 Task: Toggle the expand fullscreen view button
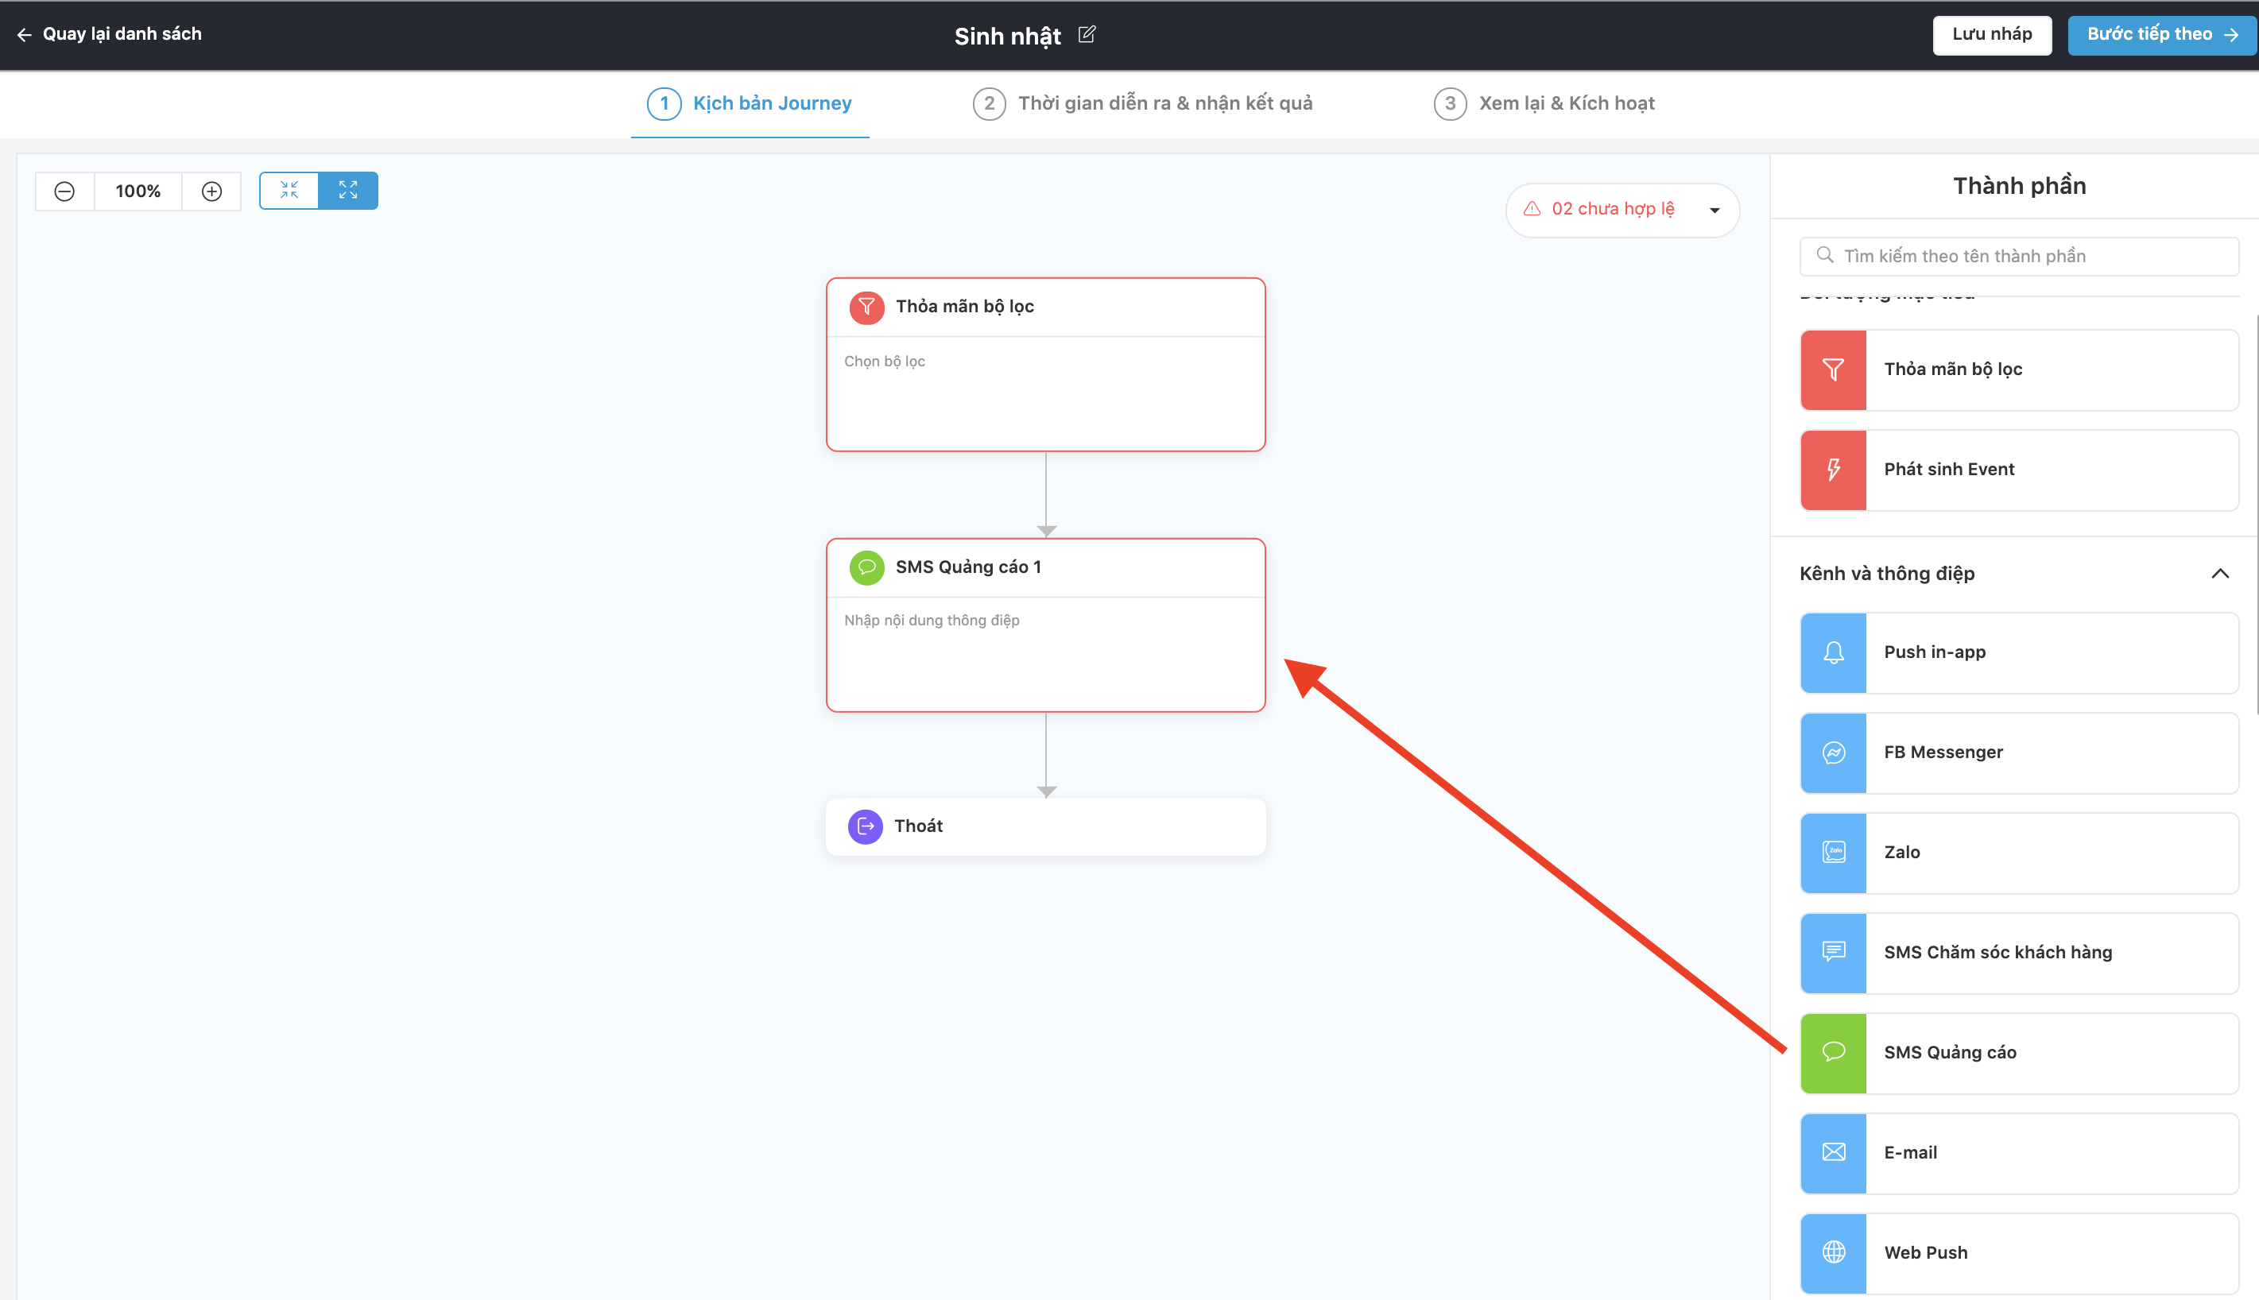tap(348, 190)
